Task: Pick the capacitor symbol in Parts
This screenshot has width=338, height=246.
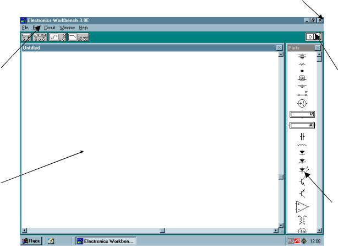Action: pos(302,136)
